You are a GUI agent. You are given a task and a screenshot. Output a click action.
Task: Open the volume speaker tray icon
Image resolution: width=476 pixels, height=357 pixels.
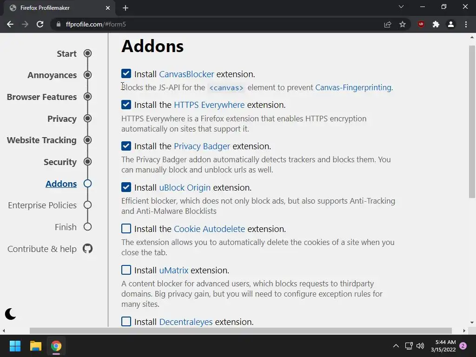pyautogui.click(x=420, y=346)
